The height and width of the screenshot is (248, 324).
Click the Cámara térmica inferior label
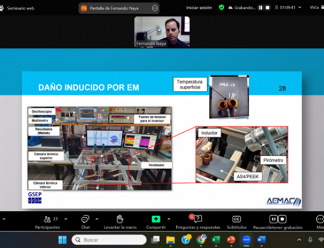45,185
